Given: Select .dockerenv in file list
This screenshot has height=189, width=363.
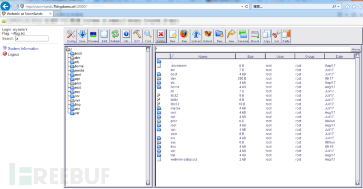Looking at the screenshot, I should (178, 66).
